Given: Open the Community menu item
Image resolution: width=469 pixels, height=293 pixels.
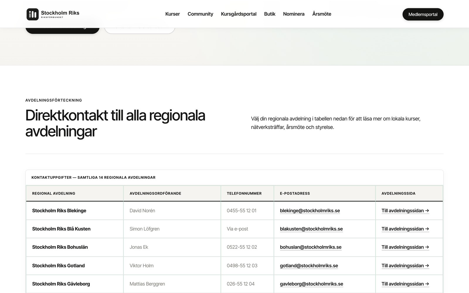Looking at the screenshot, I should click(x=200, y=14).
